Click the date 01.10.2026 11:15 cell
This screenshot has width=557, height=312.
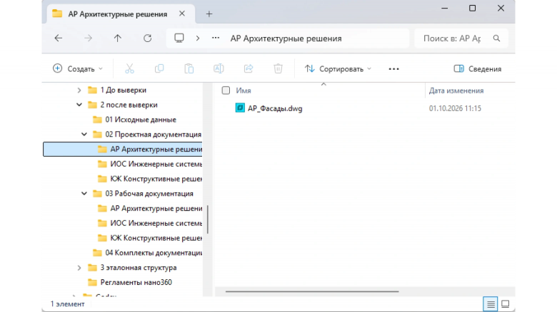pyautogui.click(x=455, y=108)
